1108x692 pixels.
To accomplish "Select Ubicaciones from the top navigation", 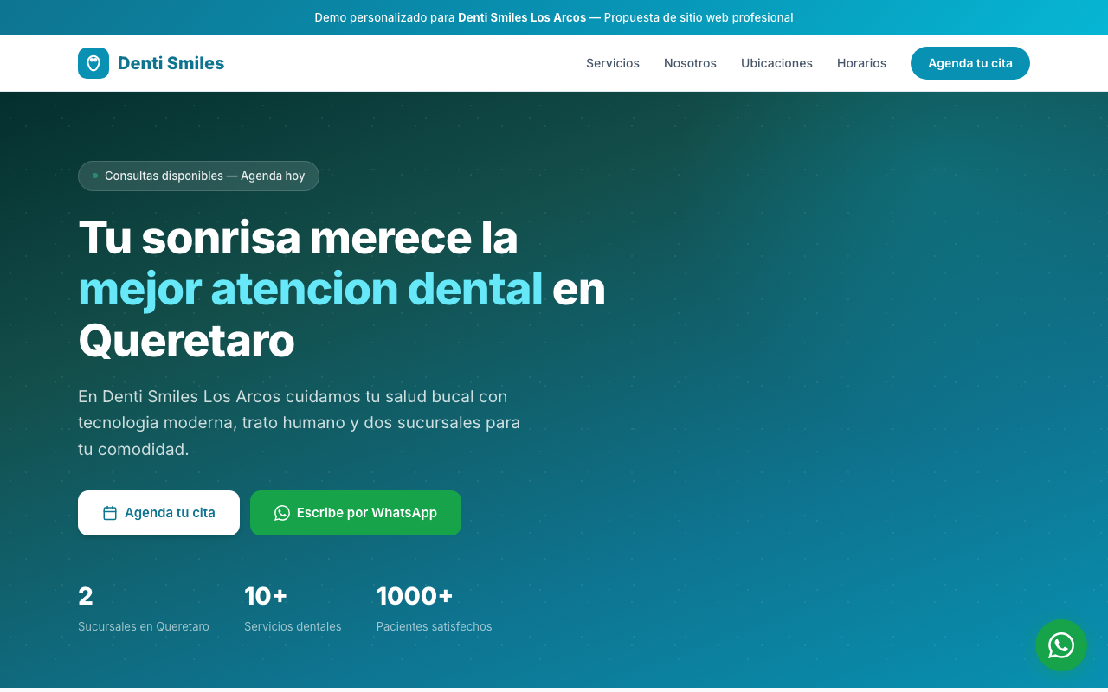I will click(776, 63).
